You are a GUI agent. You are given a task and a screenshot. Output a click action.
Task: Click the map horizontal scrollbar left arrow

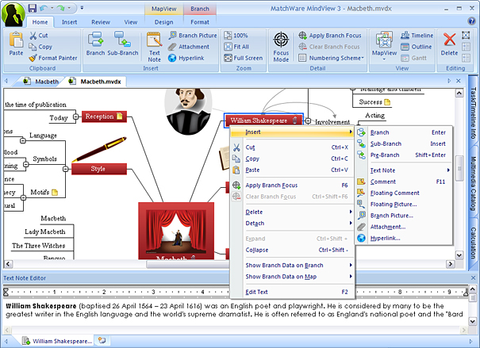pyautogui.click(x=8, y=264)
